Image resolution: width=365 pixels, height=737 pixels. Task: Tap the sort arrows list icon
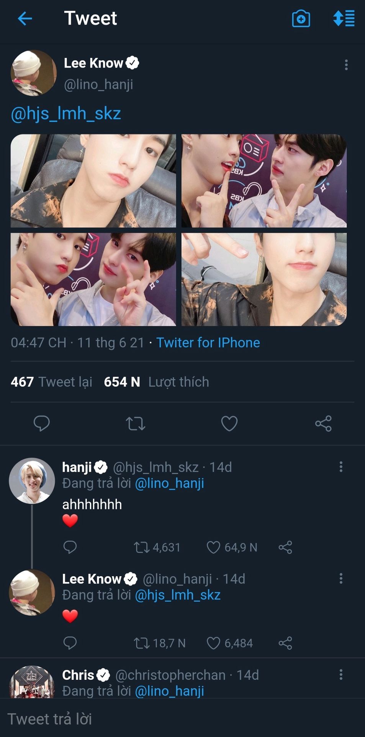coord(344,18)
